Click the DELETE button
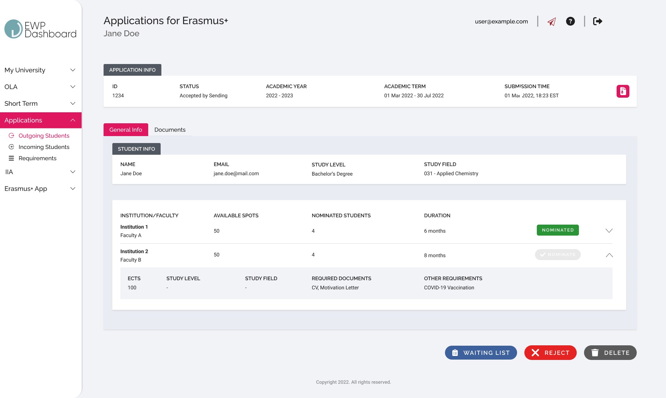Screen dimensions: 666x398 610,353
